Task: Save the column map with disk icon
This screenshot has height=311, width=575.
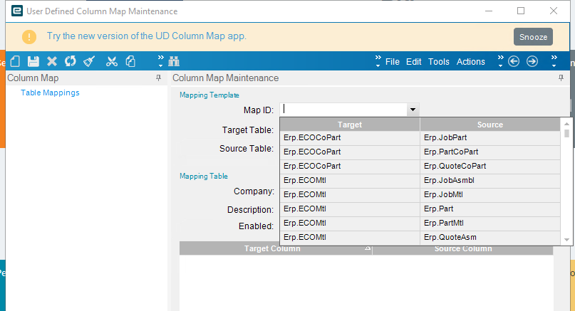Action: [x=33, y=61]
